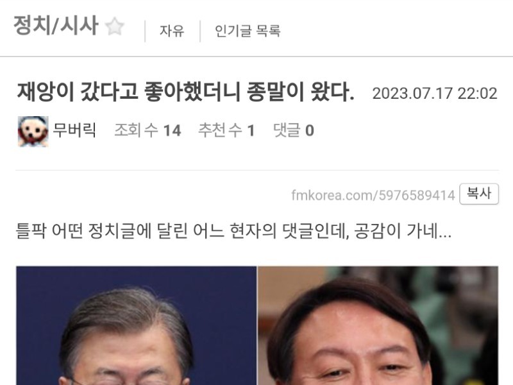Click the 추천 수 label
This screenshot has width=513, height=385.
pos(220,130)
